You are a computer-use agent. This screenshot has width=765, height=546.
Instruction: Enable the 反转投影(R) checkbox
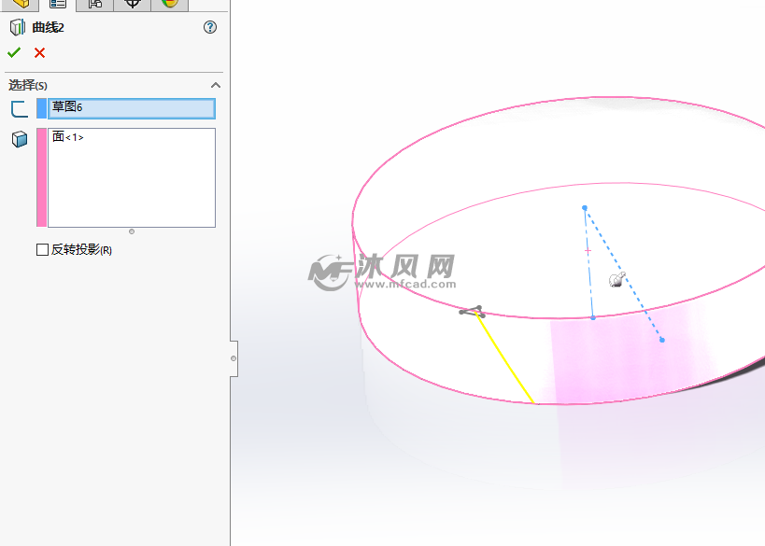click(42, 249)
